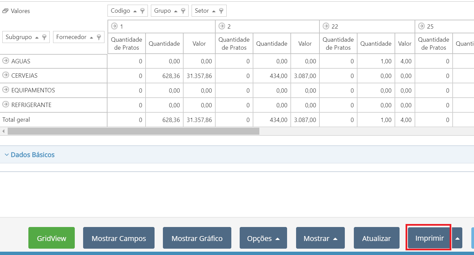This screenshot has width=474, height=255.
Task: Open the Mostrar dropdown menu
Action: (320, 238)
